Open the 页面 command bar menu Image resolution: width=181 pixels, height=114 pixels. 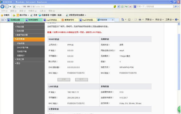point(149,20)
